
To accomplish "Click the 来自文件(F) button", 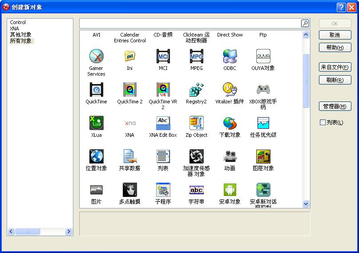I will (x=335, y=67).
